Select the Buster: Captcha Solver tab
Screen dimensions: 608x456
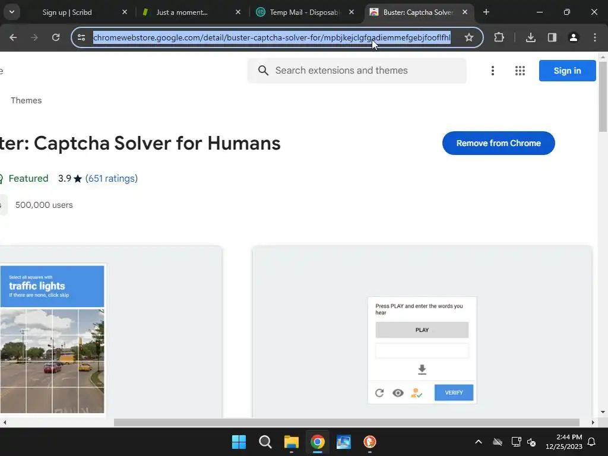click(419, 12)
